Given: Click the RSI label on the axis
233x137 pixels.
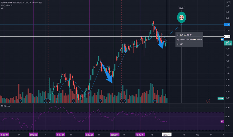Looking at the screenshot, I should click(222, 121).
